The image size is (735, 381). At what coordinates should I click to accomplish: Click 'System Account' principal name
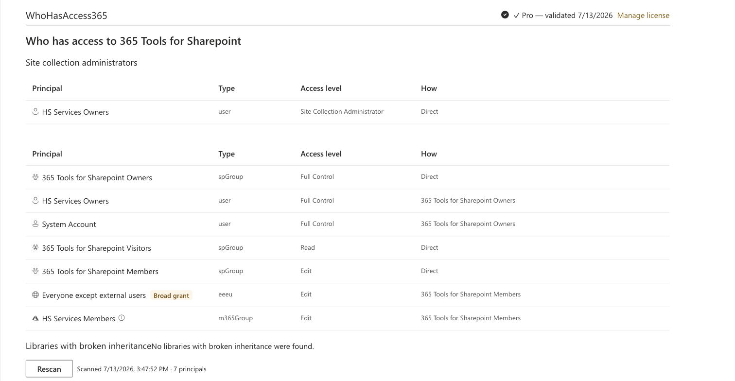(69, 225)
